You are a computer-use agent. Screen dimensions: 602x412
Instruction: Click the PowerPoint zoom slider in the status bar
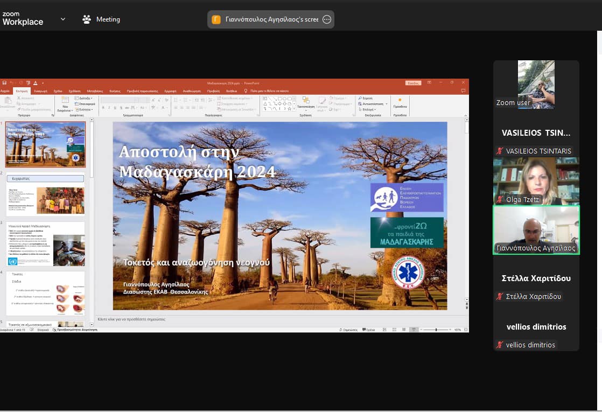436,330
